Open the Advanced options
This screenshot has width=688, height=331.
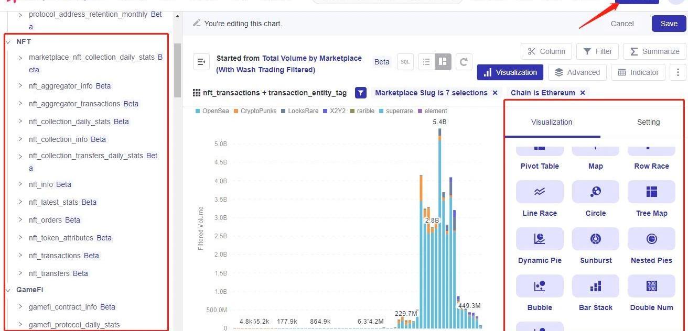(577, 72)
